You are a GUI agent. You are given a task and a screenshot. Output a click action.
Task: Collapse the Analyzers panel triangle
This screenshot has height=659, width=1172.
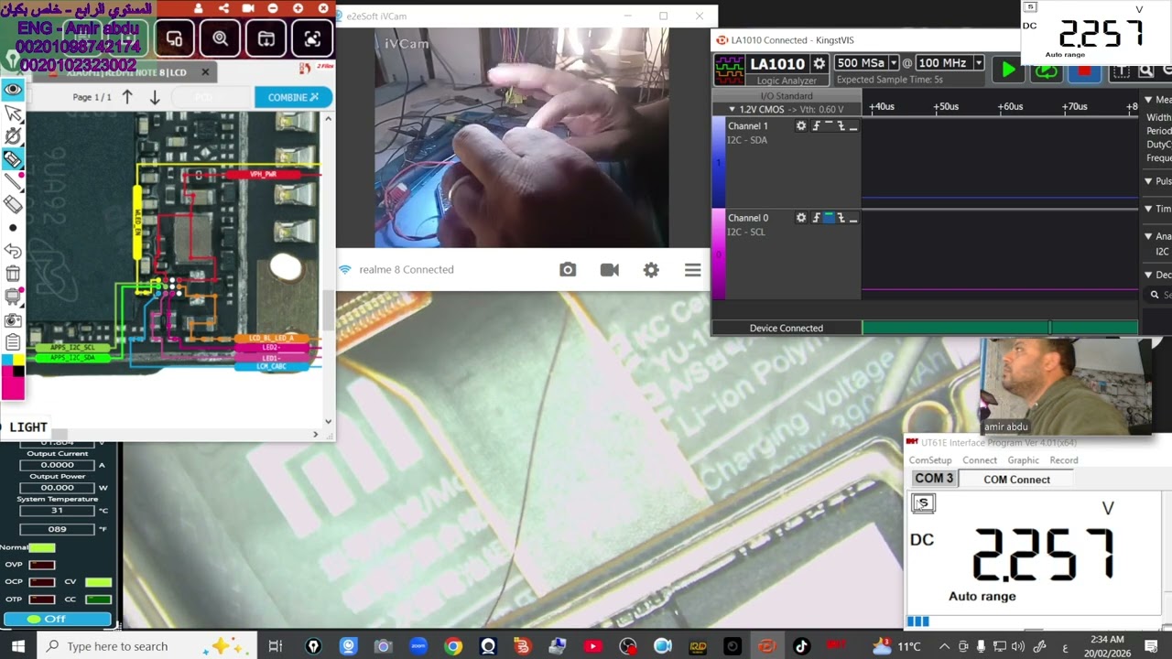point(1148,236)
